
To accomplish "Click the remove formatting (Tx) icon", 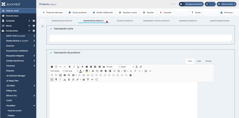I will point(137,67).
